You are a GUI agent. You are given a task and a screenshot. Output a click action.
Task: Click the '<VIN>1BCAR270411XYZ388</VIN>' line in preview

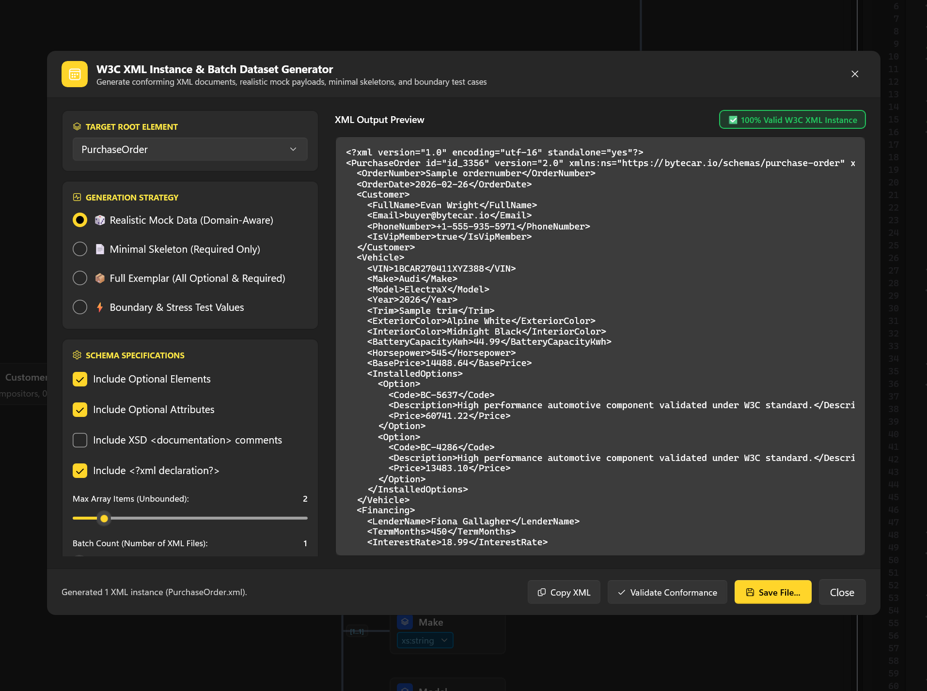pos(441,268)
